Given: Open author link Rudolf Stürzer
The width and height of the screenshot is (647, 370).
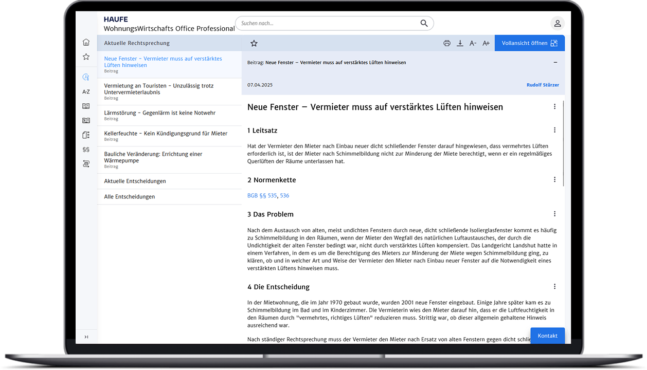Looking at the screenshot, I should click(x=543, y=85).
